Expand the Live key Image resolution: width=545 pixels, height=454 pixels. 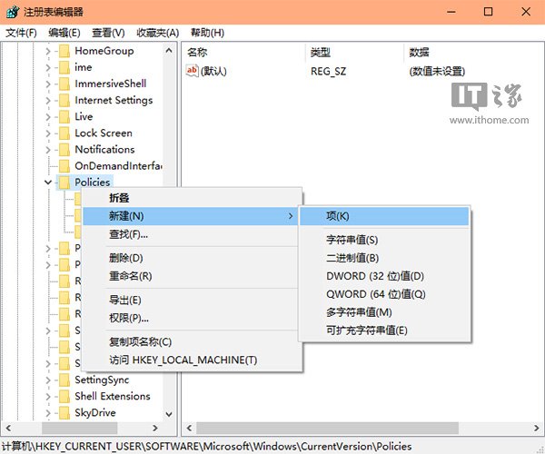(x=48, y=117)
